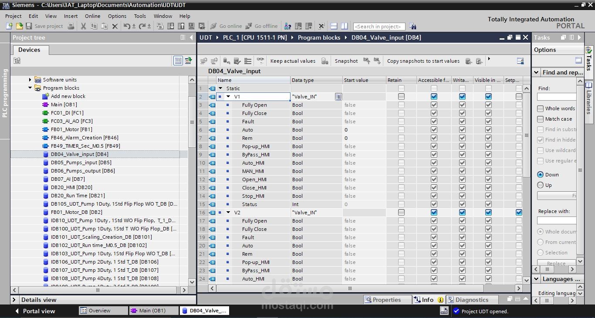Click the Cut scissors icon

coord(83,26)
